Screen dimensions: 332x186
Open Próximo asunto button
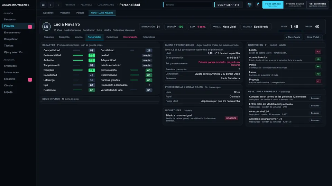point(295,4)
